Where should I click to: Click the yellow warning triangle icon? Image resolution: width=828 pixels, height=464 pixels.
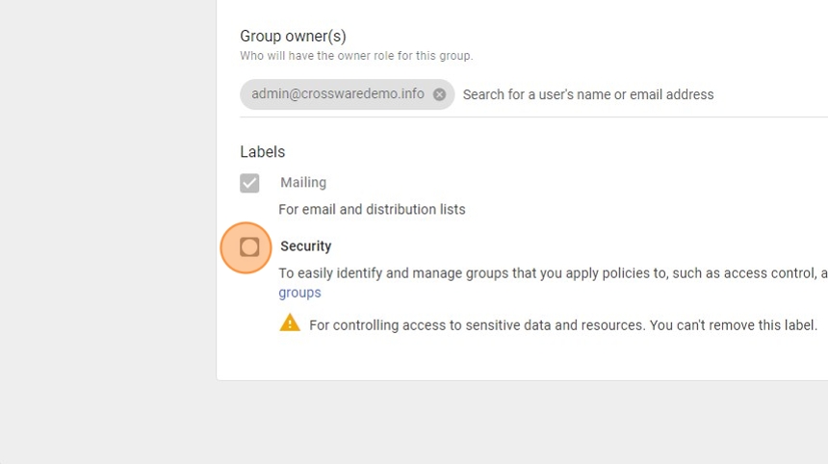tap(290, 323)
